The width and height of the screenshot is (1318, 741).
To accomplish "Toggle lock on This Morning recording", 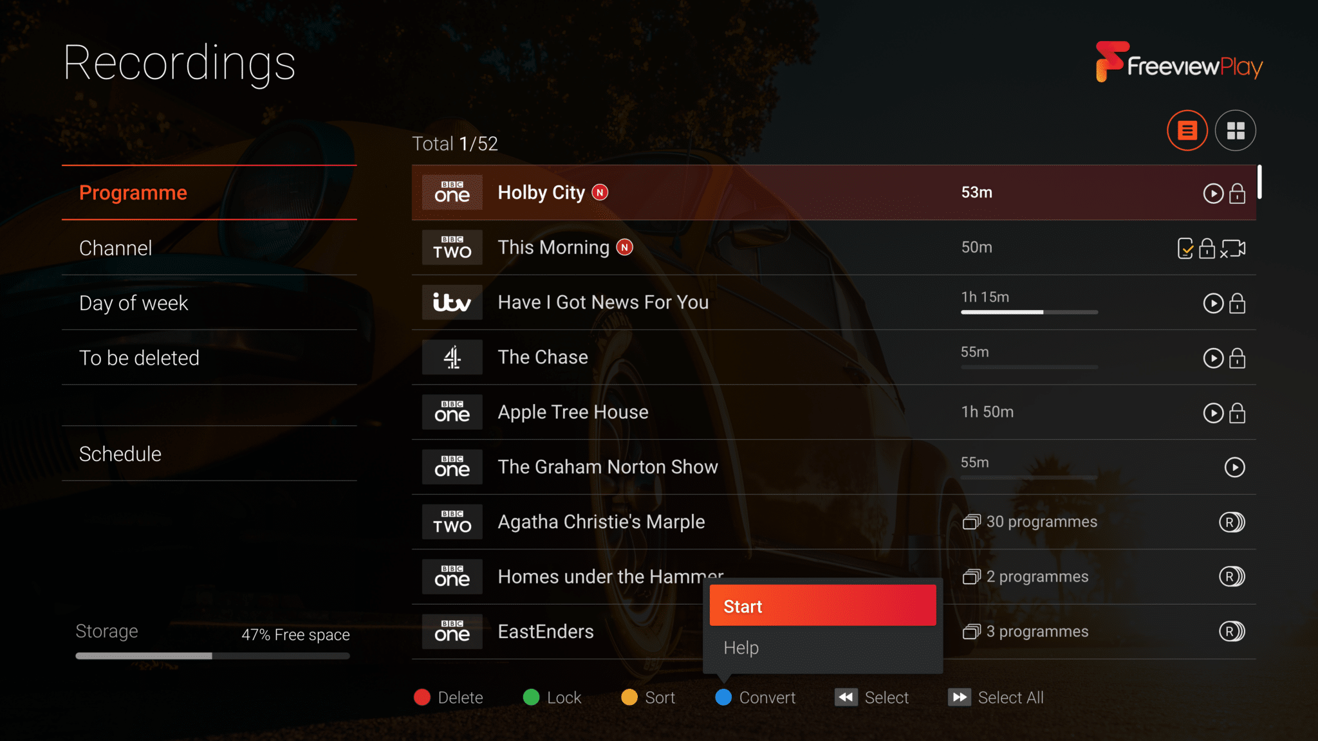I will click(x=1209, y=247).
